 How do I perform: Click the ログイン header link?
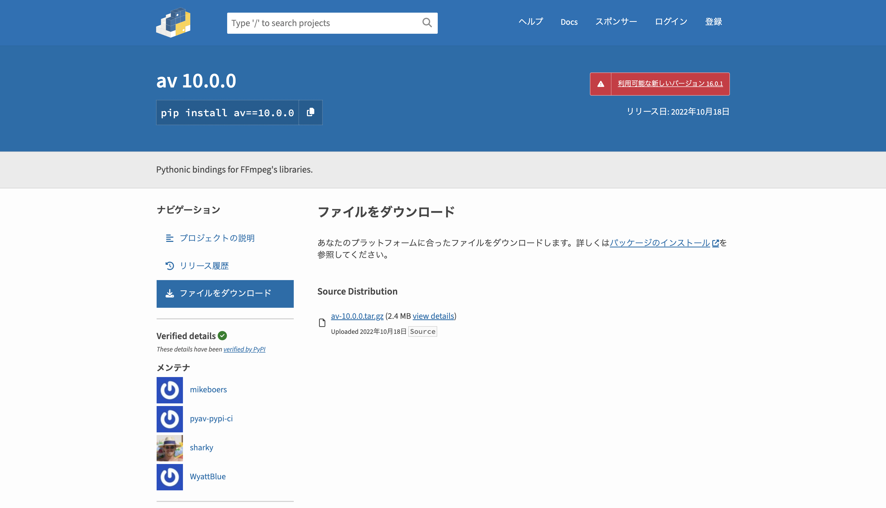click(x=671, y=22)
